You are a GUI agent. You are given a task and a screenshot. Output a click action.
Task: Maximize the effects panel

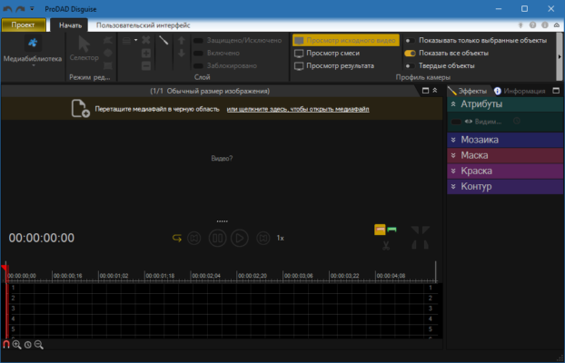click(x=556, y=91)
